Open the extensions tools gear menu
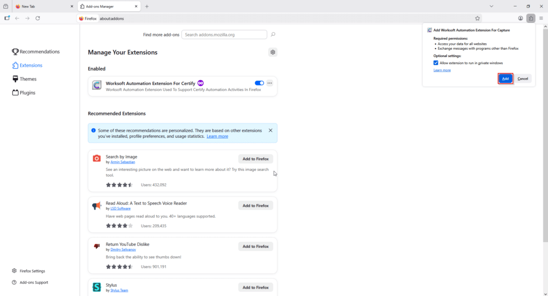 click(x=272, y=52)
